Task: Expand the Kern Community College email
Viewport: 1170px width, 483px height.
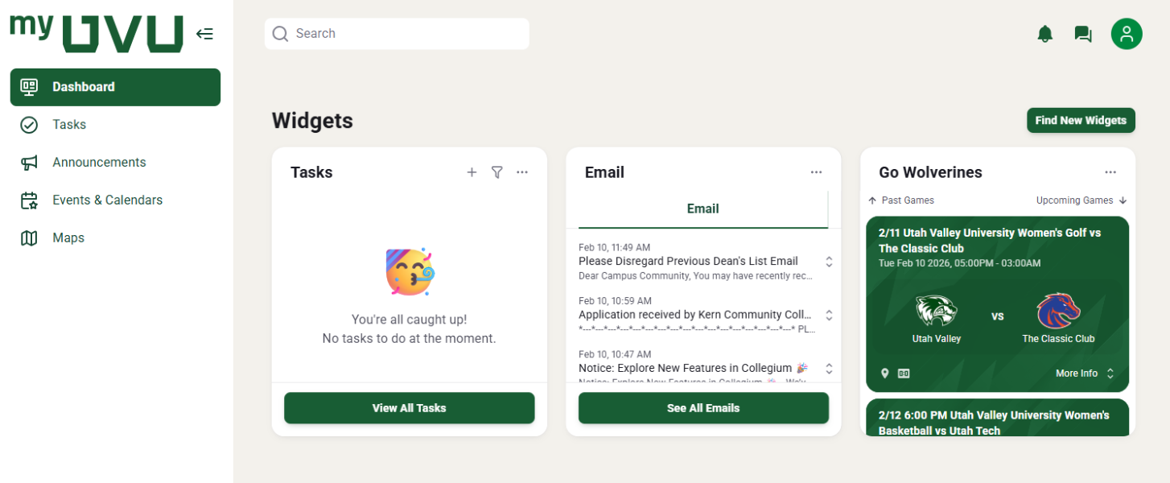Action: point(829,316)
